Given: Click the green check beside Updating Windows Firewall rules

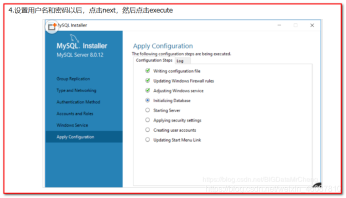Looking at the screenshot, I should coord(147,80).
